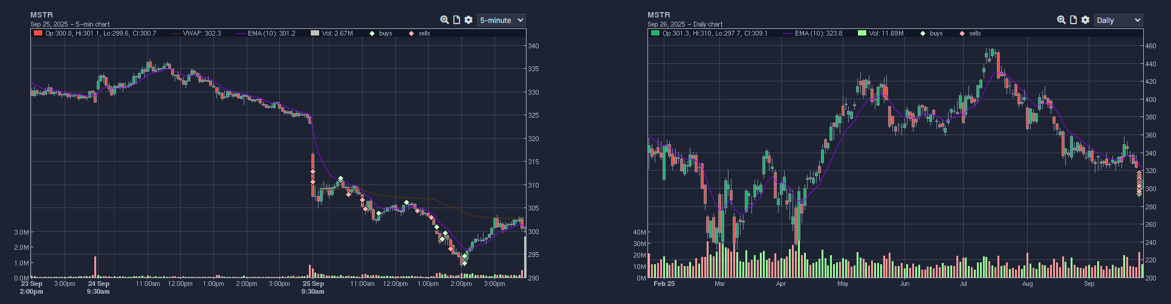Click the '23 Sep 2:00pm' time axis label
This screenshot has height=304, width=1171.
coord(31,287)
